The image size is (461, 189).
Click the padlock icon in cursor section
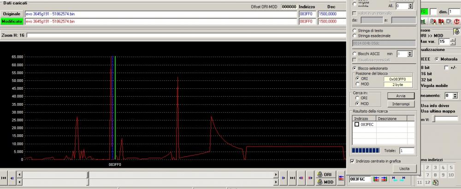click(456, 31)
